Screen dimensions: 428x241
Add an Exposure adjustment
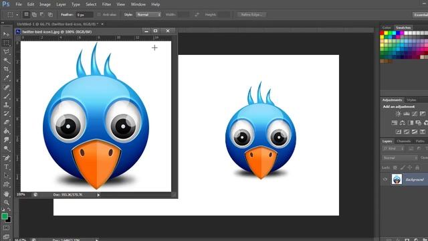(x=422, y=114)
